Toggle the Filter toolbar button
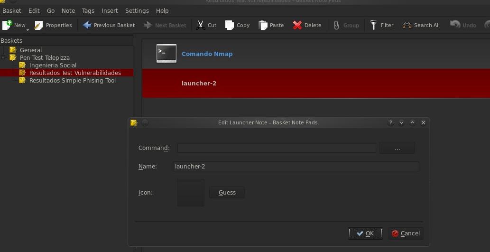Image resolution: width=490 pixels, height=252 pixels. (x=373, y=25)
